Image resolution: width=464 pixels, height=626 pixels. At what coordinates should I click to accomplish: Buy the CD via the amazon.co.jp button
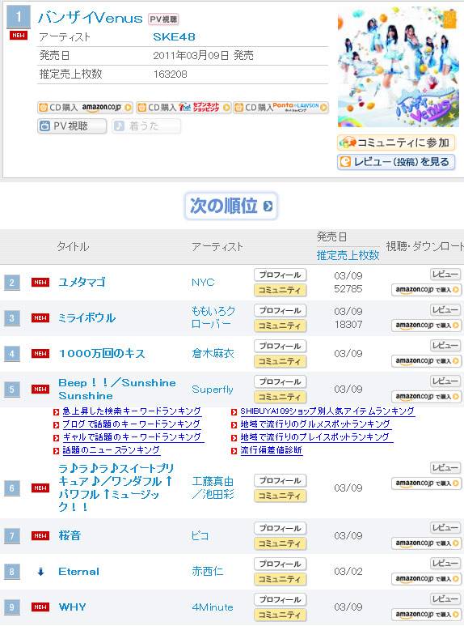click(x=85, y=108)
